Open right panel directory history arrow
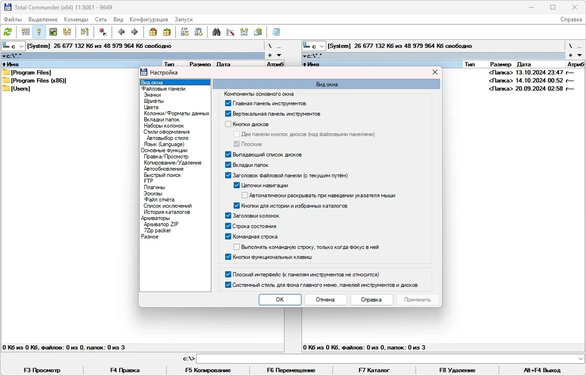The width and height of the screenshot is (586, 376). [580, 56]
